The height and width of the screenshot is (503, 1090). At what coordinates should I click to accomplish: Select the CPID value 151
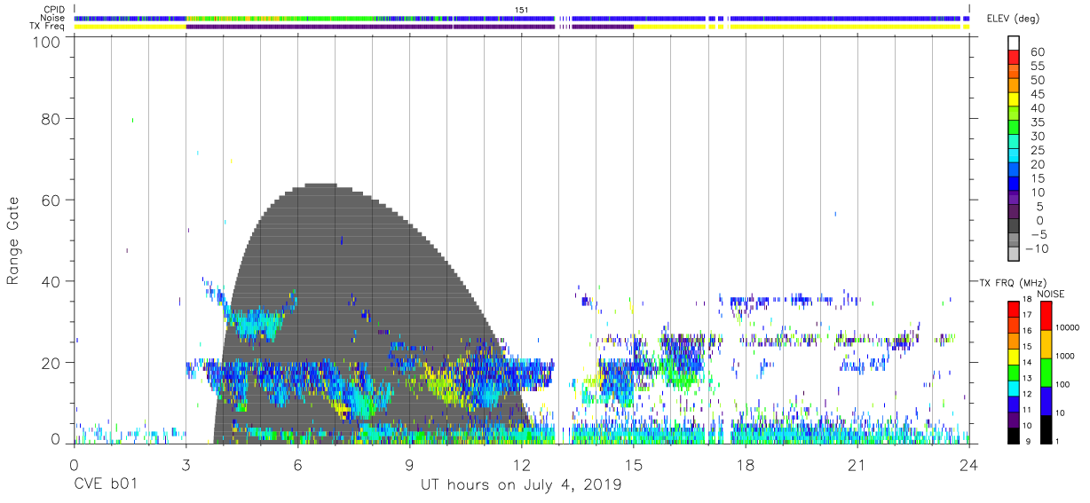click(x=522, y=10)
